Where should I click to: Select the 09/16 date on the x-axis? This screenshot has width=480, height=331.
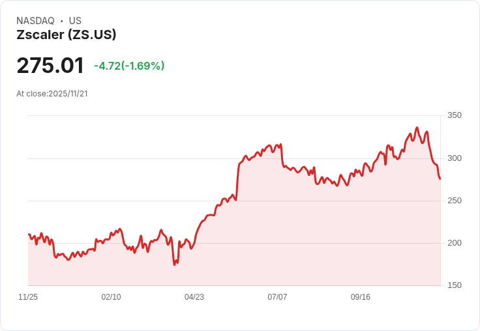point(361,297)
